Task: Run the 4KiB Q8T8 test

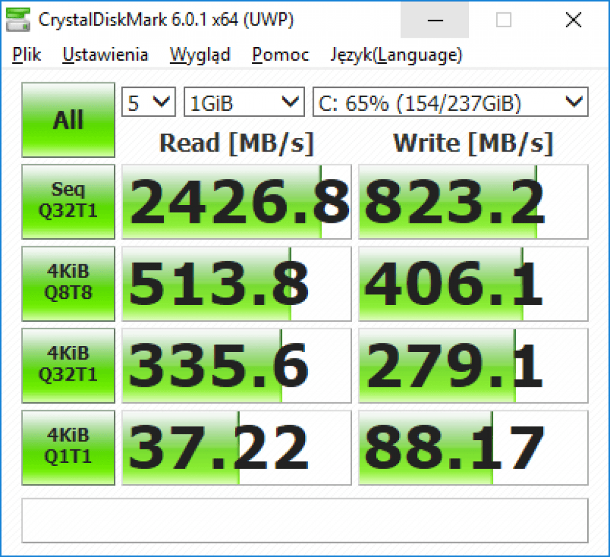Action: tap(68, 283)
